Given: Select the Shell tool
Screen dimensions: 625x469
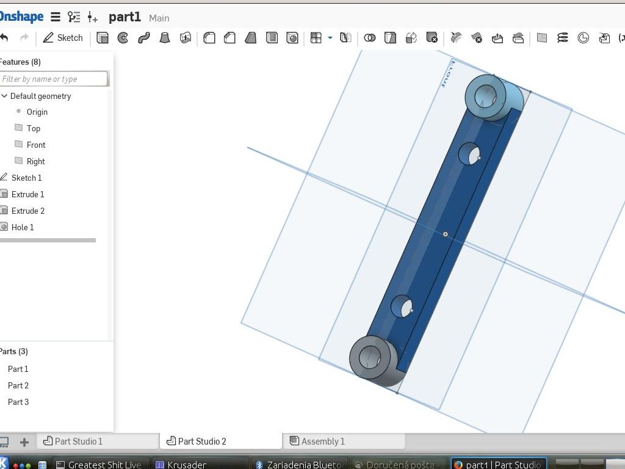Looking at the screenshot, I should (272, 38).
